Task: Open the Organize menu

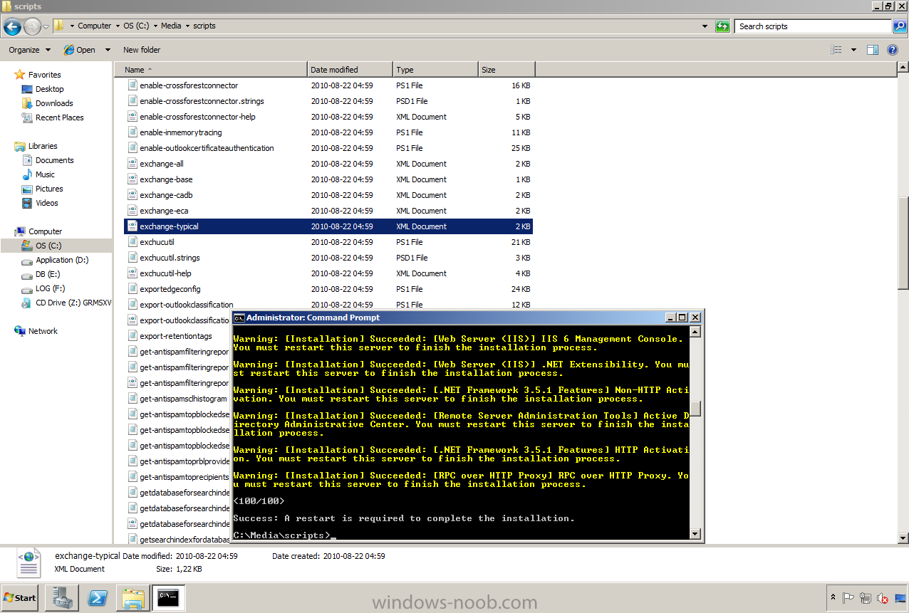Action: (30, 50)
